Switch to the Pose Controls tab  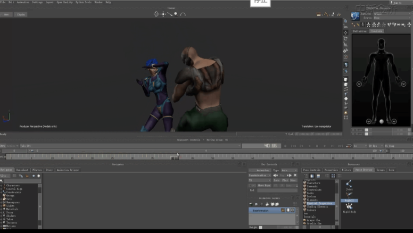[311, 170]
